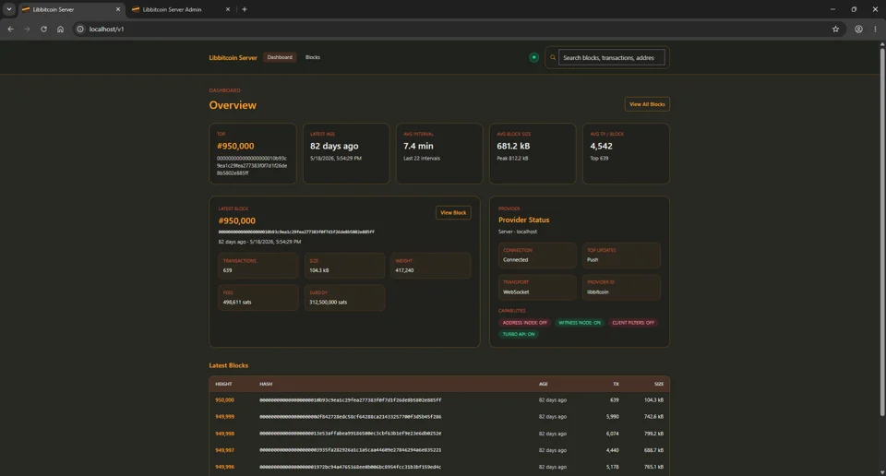
Task: Open a new tab with the plus button
Action: click(x=244, y=9)
